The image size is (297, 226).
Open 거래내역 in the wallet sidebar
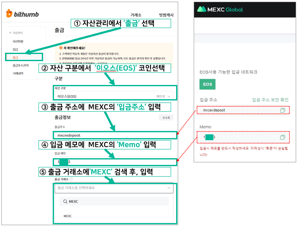tap(18, 73)
